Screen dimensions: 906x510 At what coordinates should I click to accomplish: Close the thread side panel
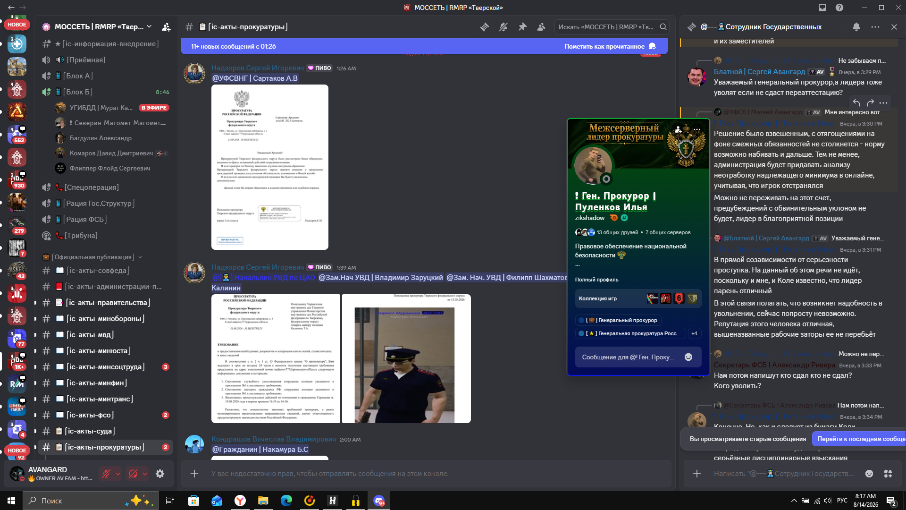[x=894, y=27]
